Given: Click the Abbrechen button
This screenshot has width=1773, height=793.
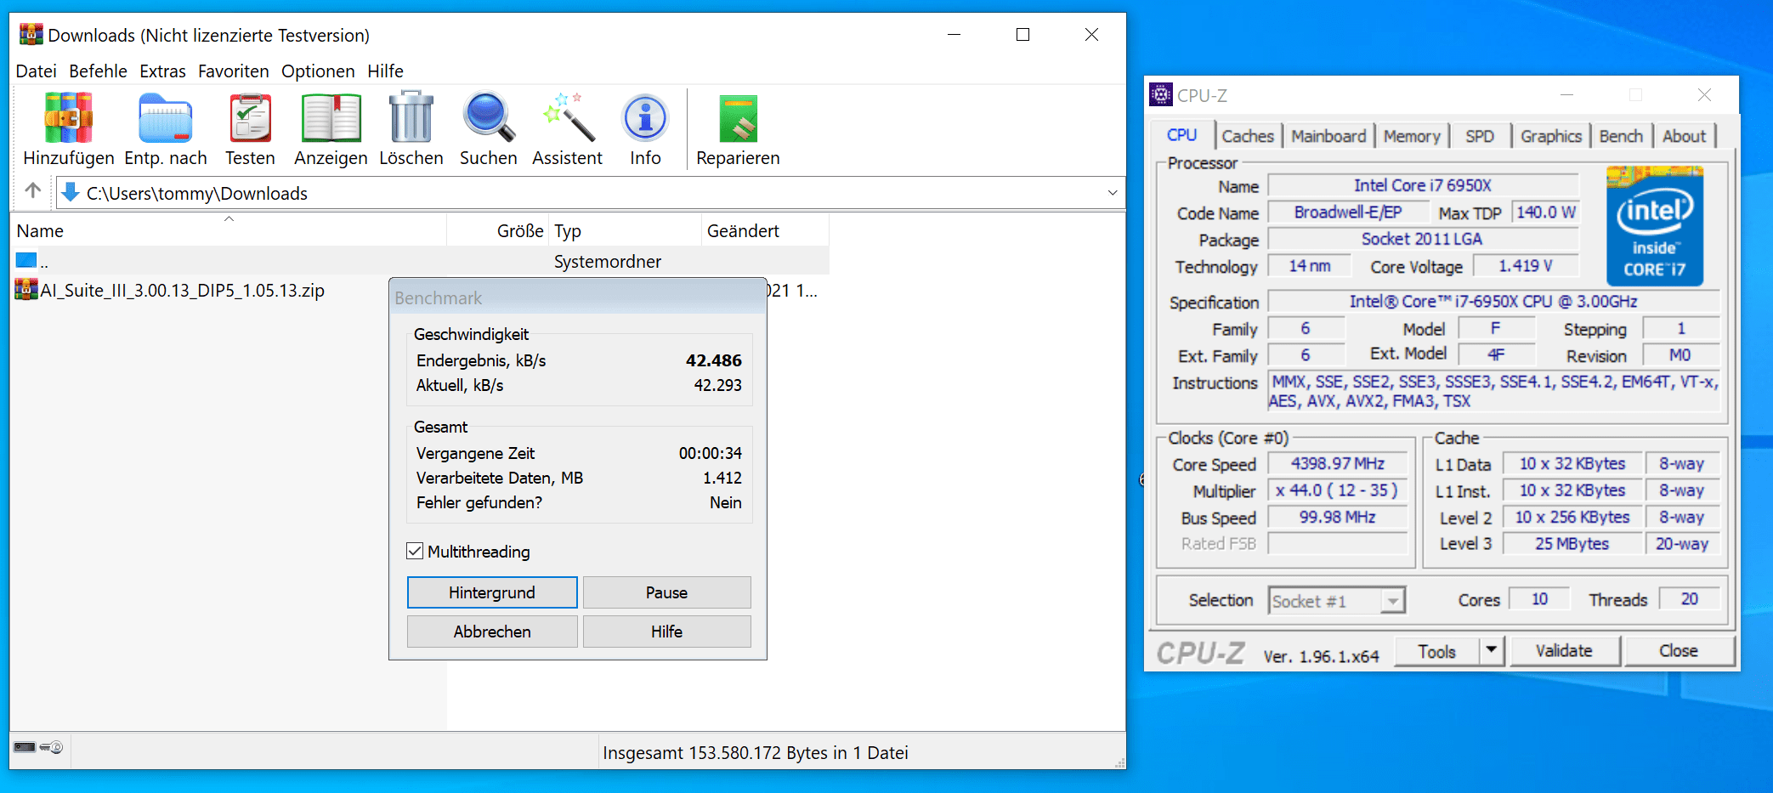Looking at the screenshot, I should [x=492, y=632].
